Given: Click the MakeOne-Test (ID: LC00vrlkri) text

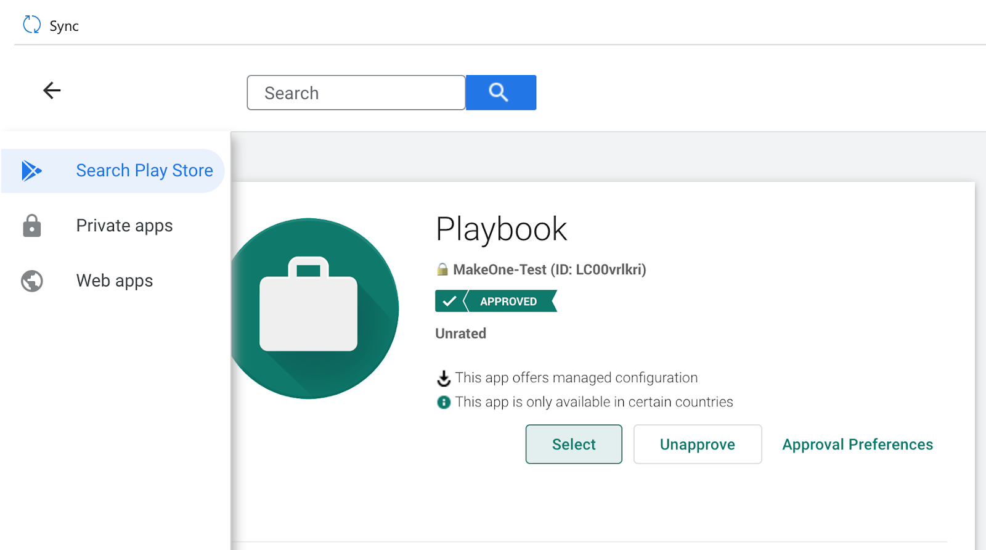Looking at the screenshot, I should (x=550, y=269).
